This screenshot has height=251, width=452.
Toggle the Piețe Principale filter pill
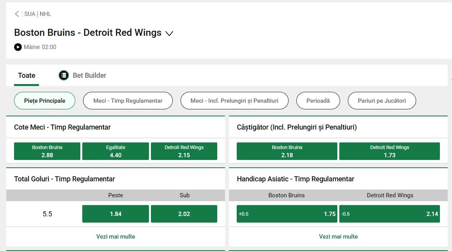pyautogui.click(x=44, y=100)
